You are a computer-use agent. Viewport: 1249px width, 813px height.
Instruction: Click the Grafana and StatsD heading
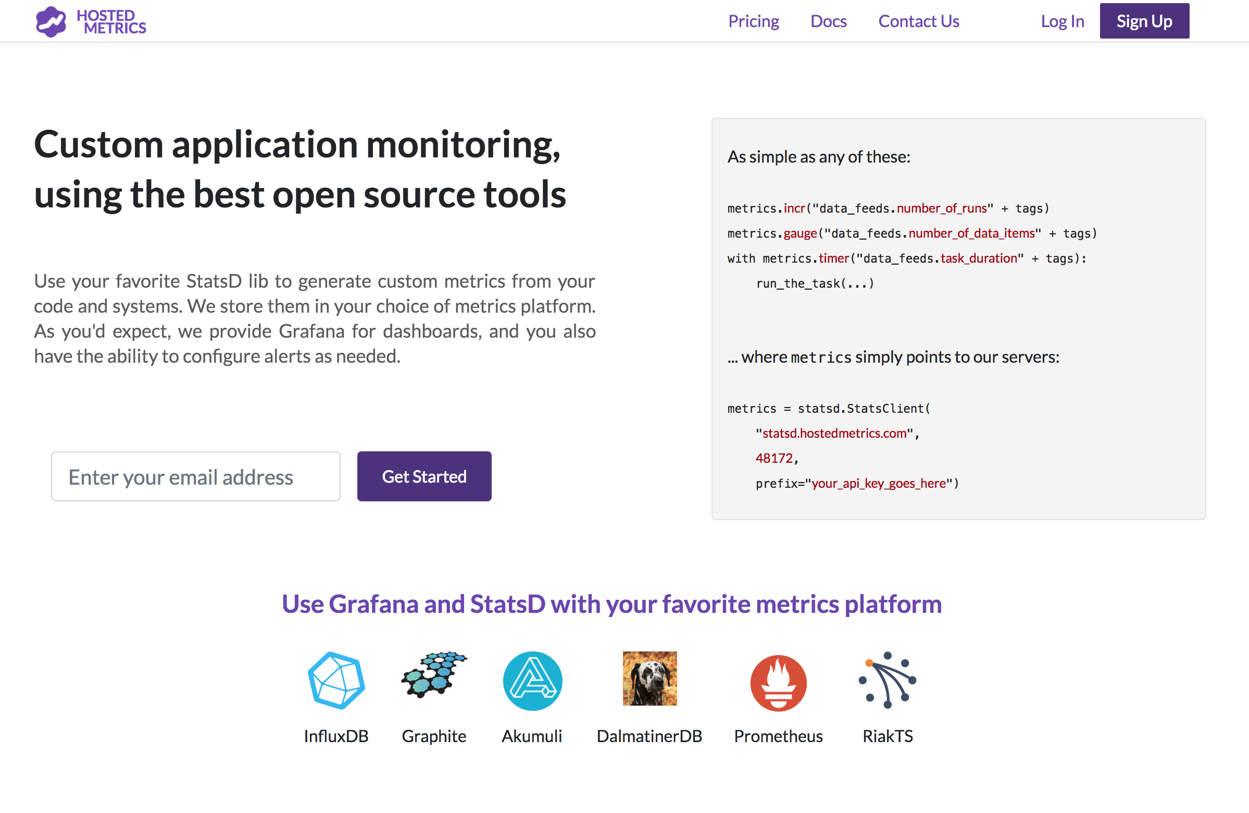click(612, 603)
